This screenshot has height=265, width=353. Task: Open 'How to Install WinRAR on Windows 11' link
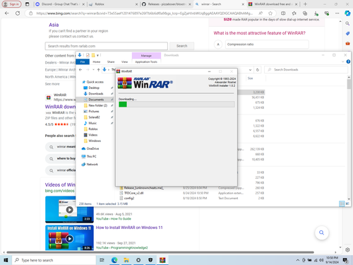point(129,228)
